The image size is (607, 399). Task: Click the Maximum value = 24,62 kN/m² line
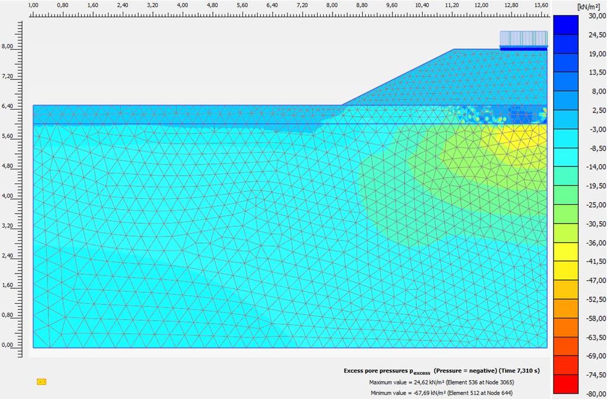[x=441, y=383]
